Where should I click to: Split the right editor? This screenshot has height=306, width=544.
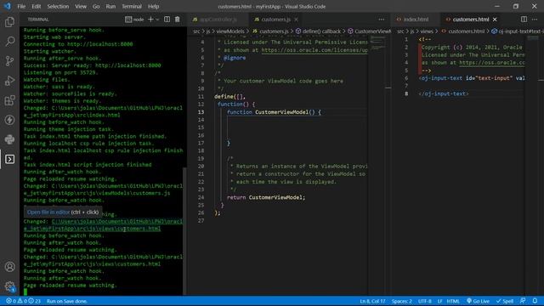[524, 20]
